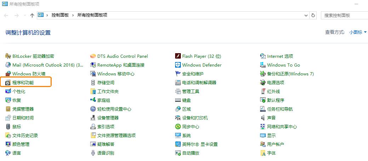368x161 pixels.
Task: Open the 系统 icon
Action: (178, 136)
